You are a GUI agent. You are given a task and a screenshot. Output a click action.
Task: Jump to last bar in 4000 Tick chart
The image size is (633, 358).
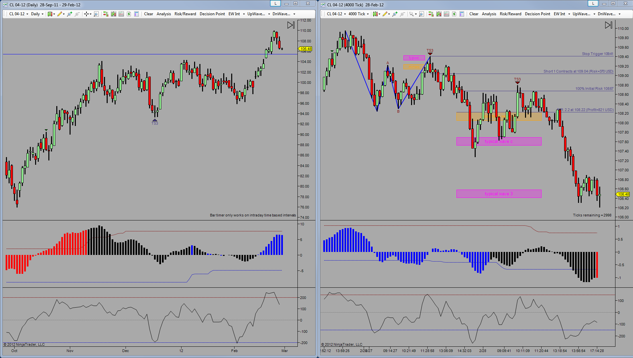[x=608, y=25]
